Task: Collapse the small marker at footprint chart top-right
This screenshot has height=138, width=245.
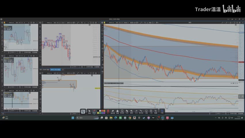Action: pos(89,25)
